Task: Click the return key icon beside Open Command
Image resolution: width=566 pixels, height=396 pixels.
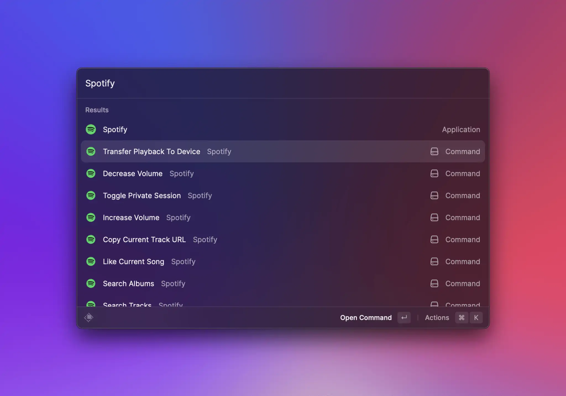Action: click(x=404, y=318)
